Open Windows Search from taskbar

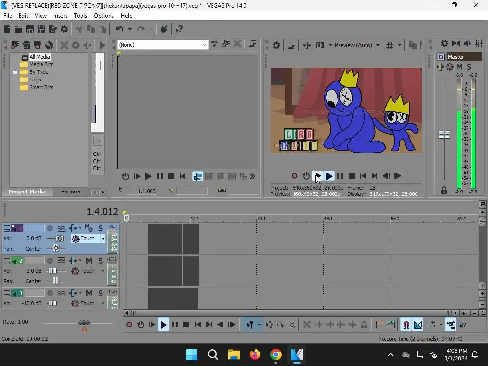click(213, 355)
